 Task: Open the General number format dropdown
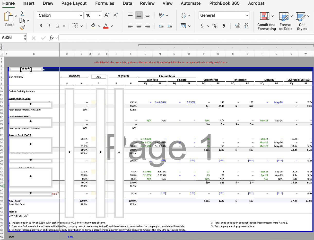[247, 15]
